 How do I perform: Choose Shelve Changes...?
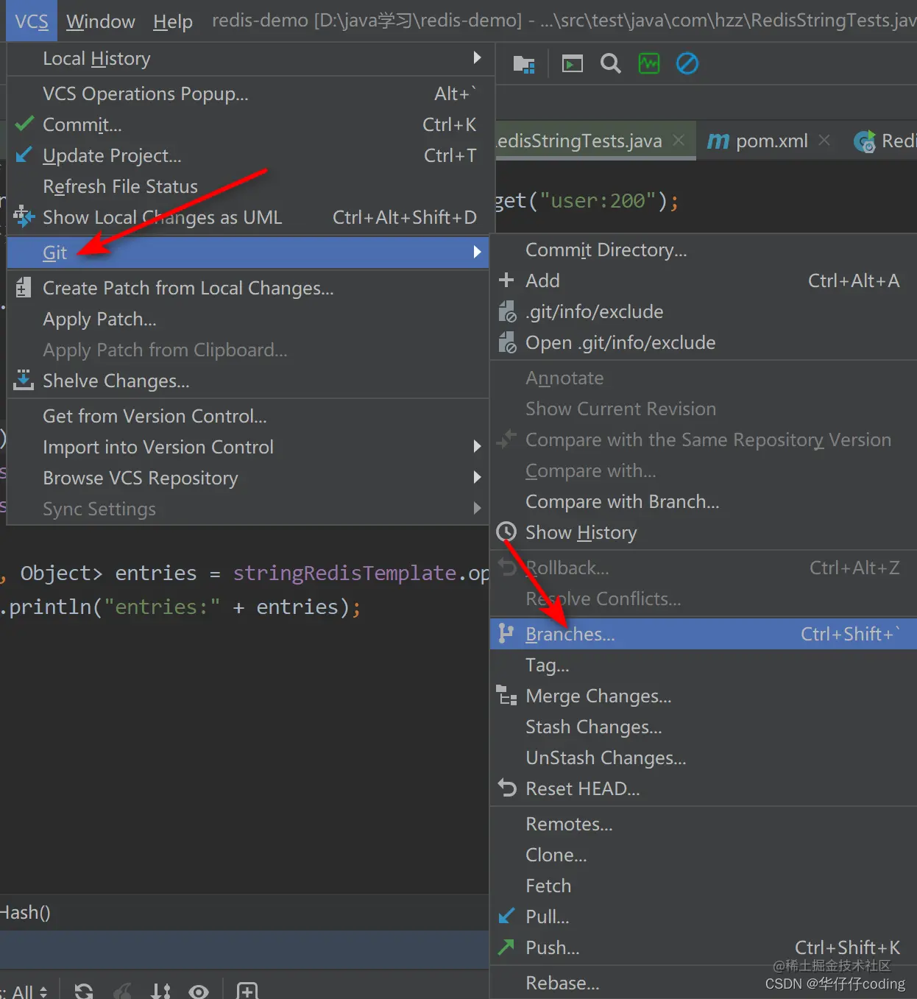coord(248,381)
